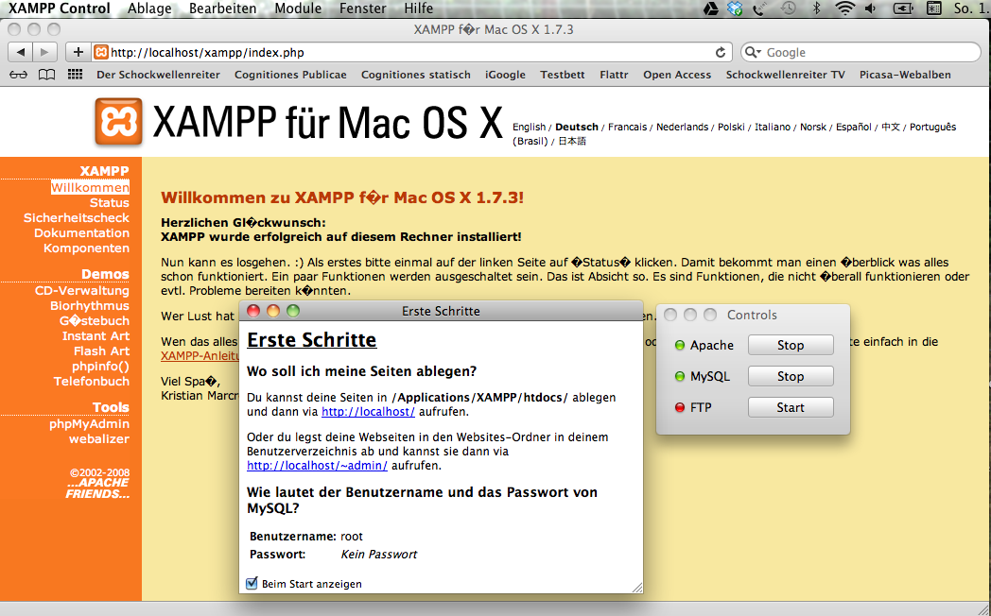
Task: Click the green Apache status light
Action: (x=680, y=345)
